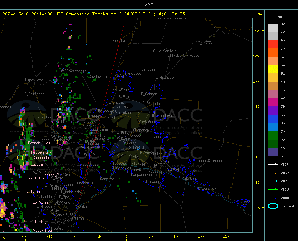Click the Vista_Flor highlighted label

tap(43, 230)
